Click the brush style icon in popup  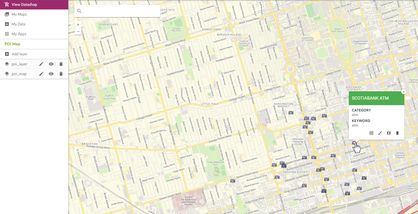click(x=380, y=133)
